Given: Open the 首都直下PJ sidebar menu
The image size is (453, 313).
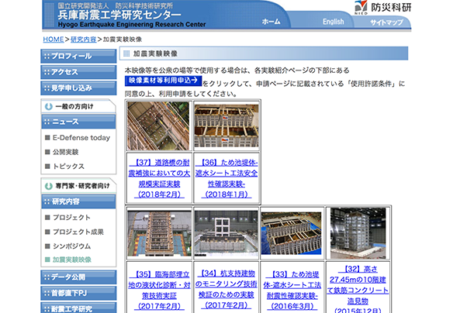Looking at the screenshot, I should (78, 293).
